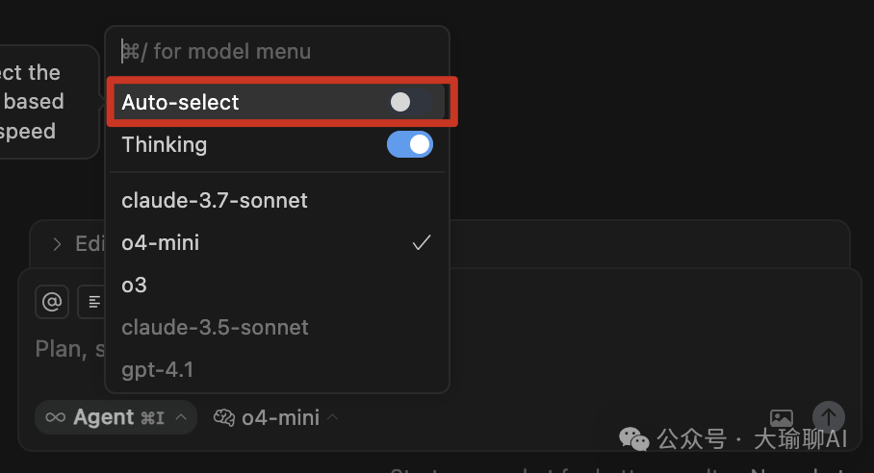Turn off the Thinking toggle
Viewport: 874px width, 473px height.
tap(410, 144)
